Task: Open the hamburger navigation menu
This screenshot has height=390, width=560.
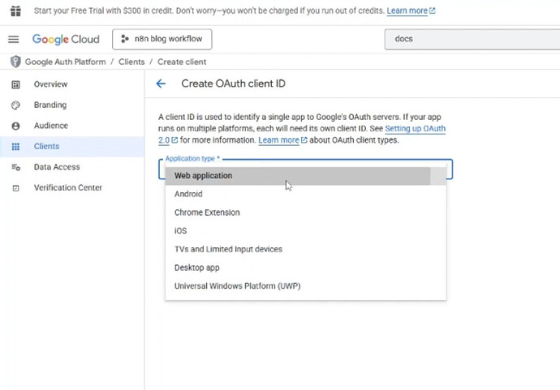Action: (x=14, y=39)
